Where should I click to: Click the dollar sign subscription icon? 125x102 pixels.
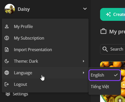[x=7, y=38]
